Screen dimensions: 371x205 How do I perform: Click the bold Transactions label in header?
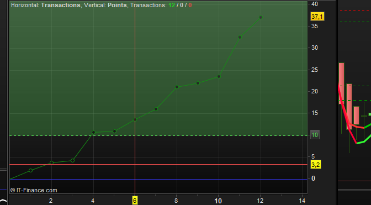61,5
